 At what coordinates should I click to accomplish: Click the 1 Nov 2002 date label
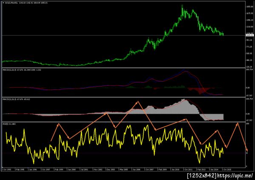[x=97, y=170]
